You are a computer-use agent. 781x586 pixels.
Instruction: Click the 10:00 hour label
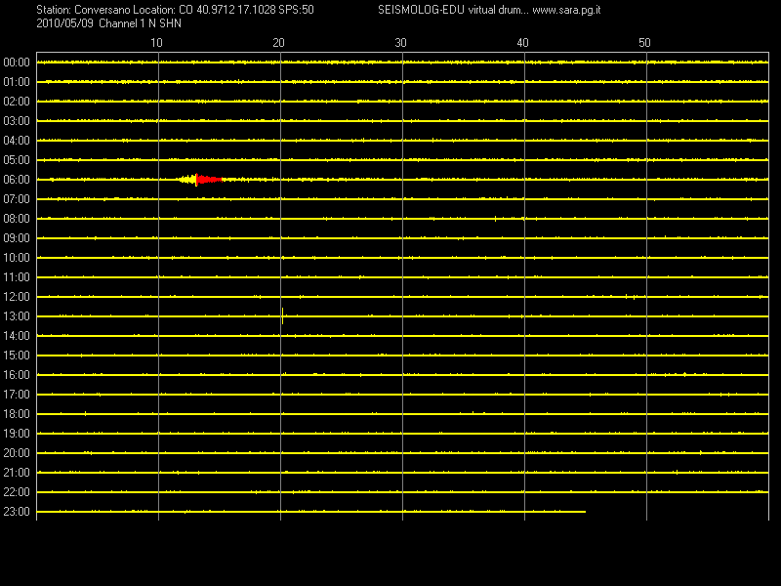pos(17,258)
